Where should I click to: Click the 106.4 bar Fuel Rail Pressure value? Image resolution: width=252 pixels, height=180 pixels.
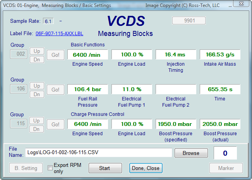(x=87, y=89)
